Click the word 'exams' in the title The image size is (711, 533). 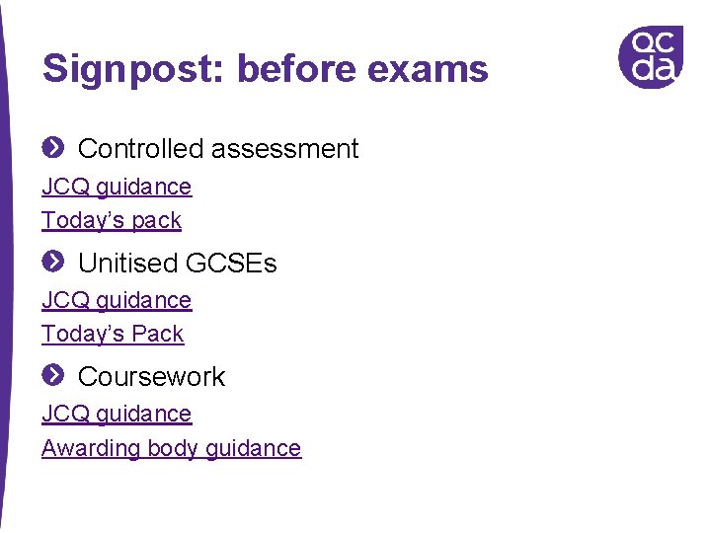pyautogui.click(x=428, y=69)
